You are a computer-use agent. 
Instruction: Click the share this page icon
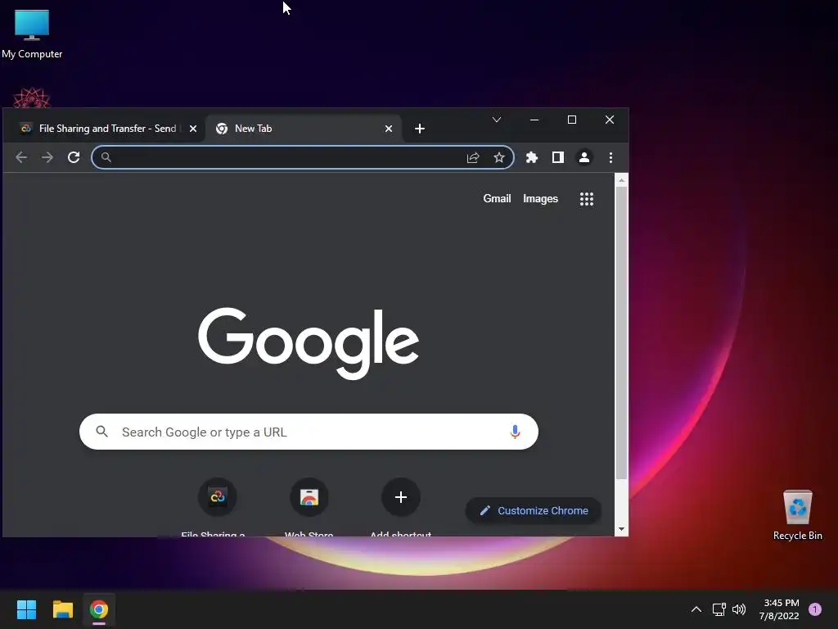(473, 157)
